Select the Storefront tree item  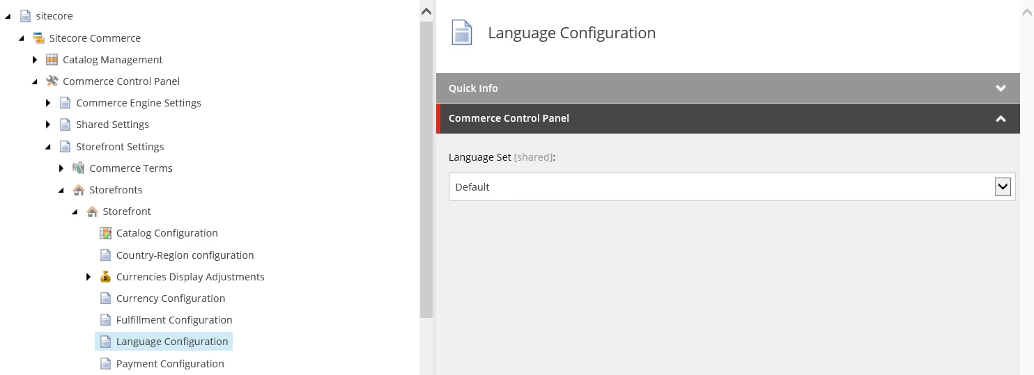pyautogui.click(x=127, y=211)
